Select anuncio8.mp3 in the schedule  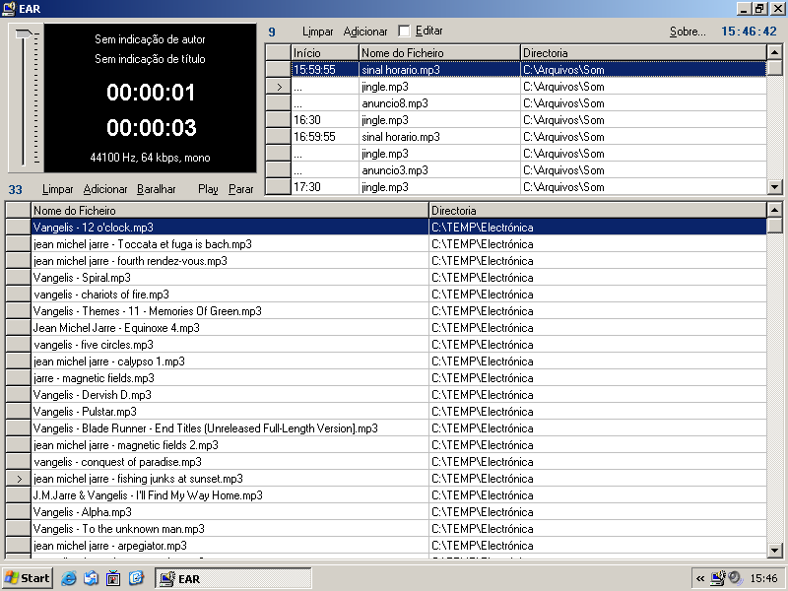[529, 103]
